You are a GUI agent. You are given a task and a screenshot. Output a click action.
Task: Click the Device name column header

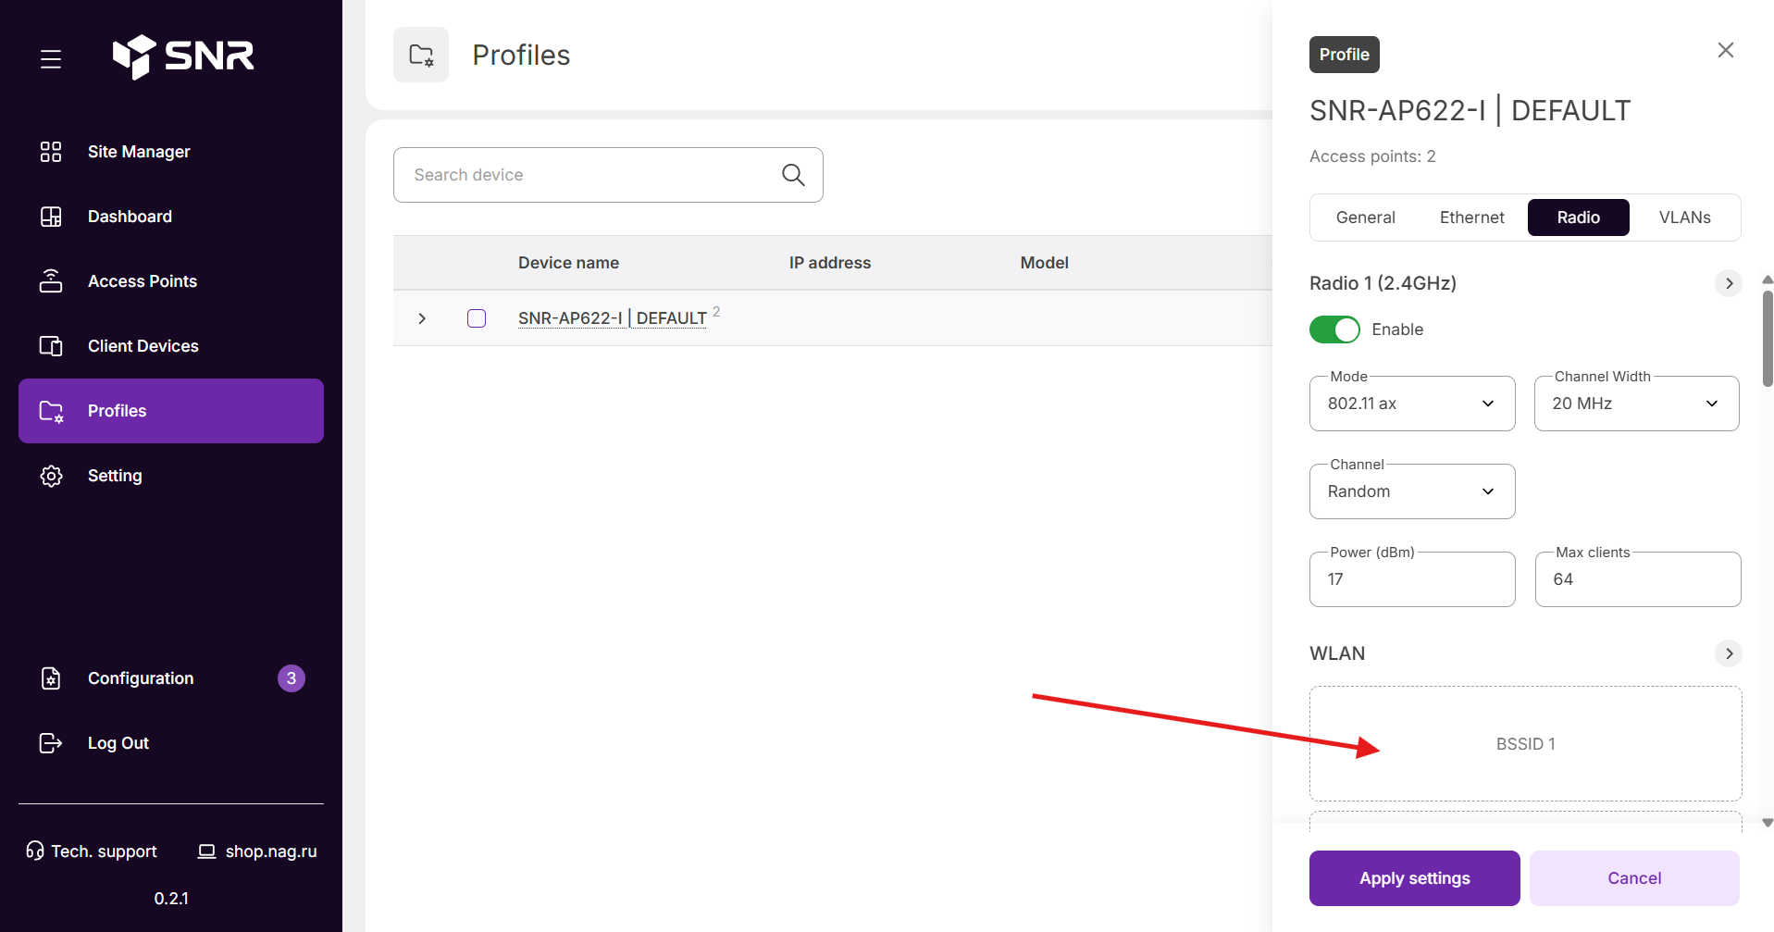568,263
